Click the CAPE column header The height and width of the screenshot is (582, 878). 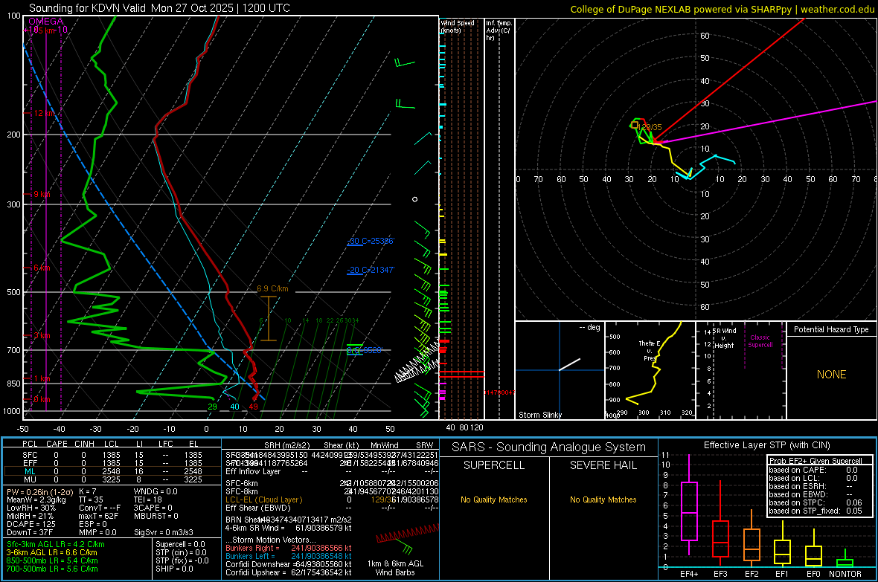pyautogui.click(x=57, y=444)
